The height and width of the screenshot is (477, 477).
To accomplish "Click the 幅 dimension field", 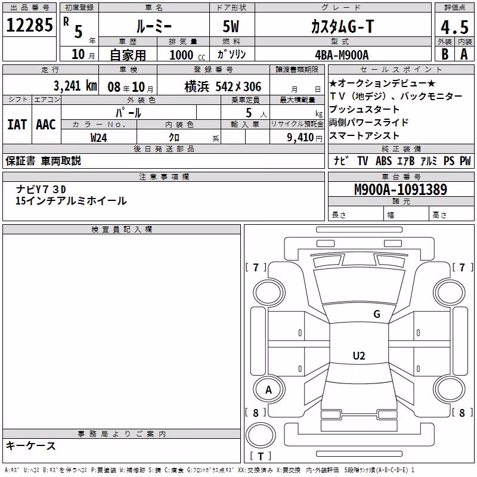I will pyautogui.click(x=406, y=215).
